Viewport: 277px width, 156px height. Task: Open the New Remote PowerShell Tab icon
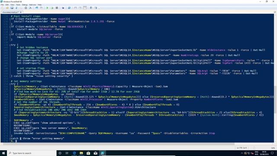(x=63, y=8)
